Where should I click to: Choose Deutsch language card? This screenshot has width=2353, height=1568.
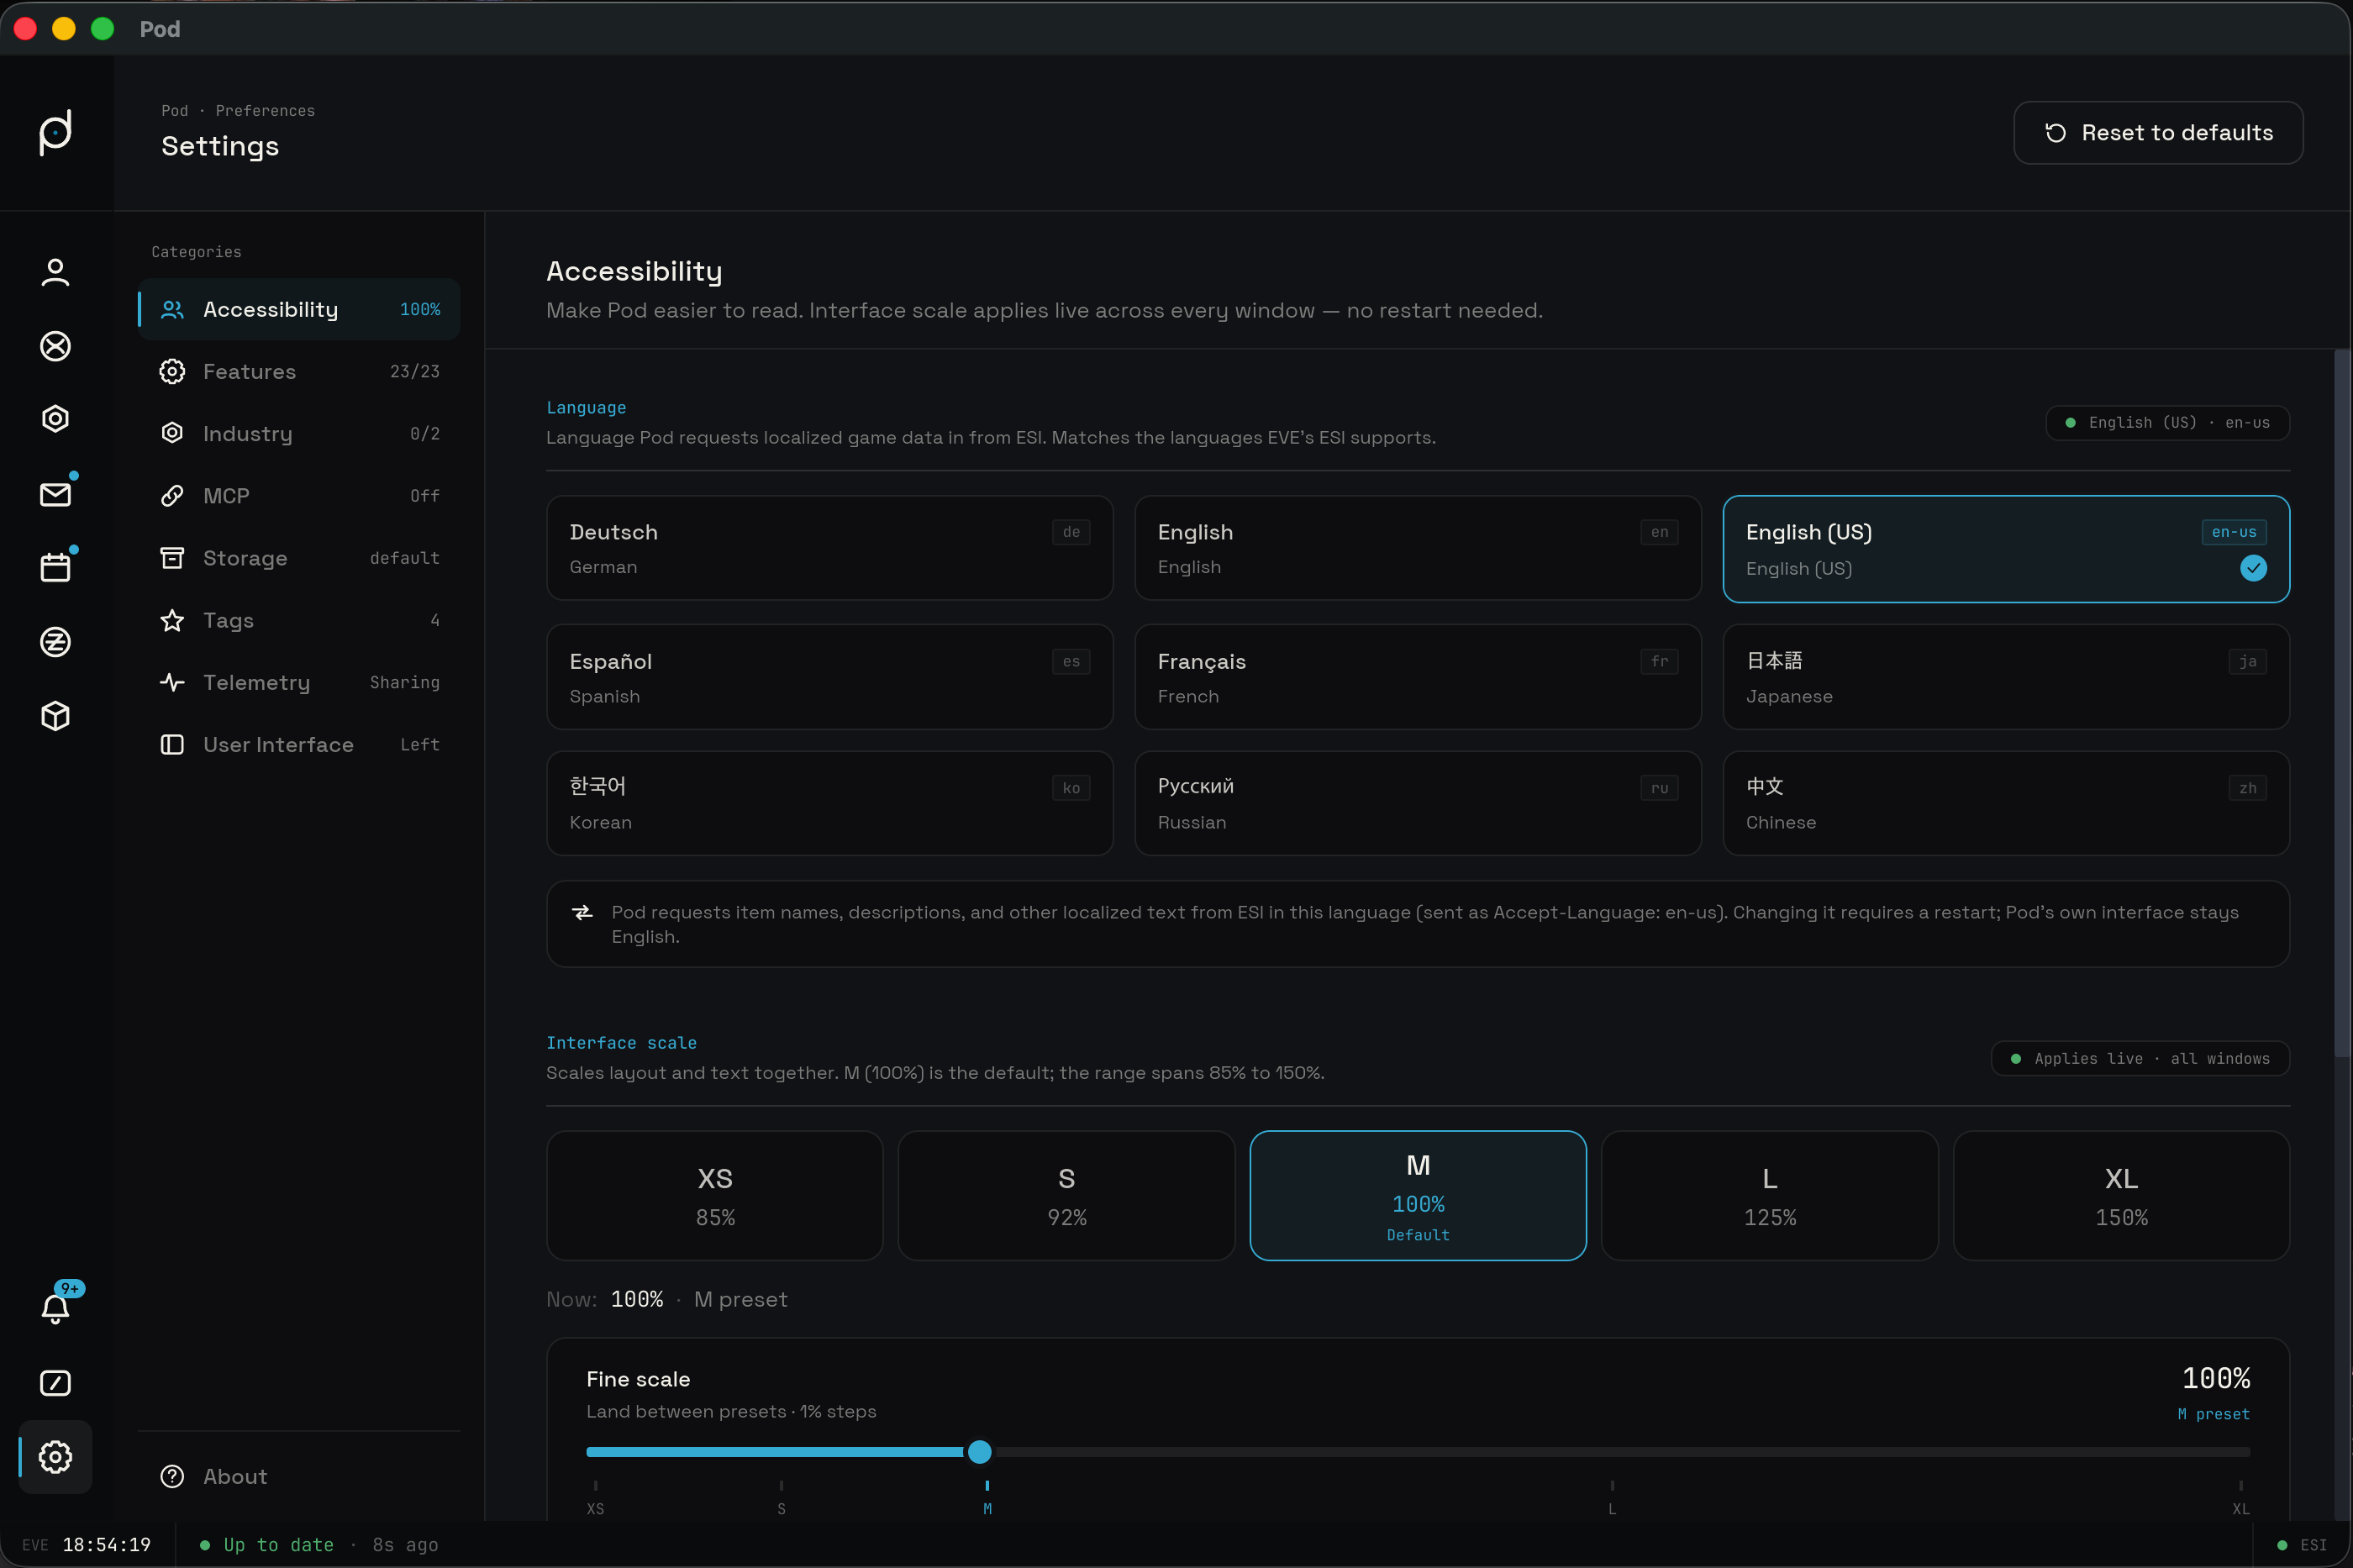pos(830,548)
